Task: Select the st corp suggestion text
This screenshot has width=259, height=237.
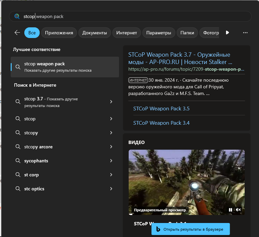Action: (31, 175)
